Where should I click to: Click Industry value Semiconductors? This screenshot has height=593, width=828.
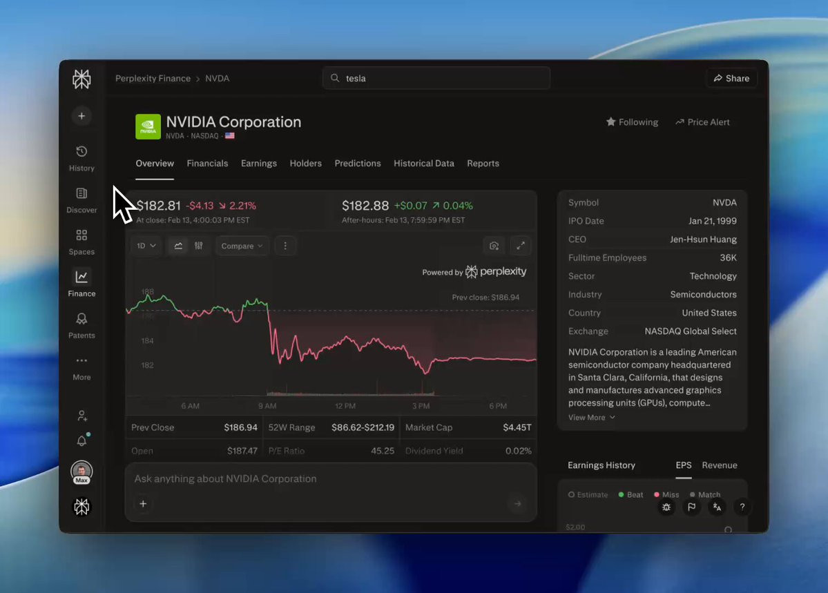point(704,294)
